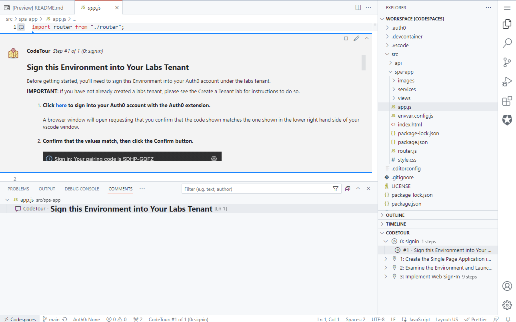Screen dimensions: 516x322
Task: Play step #1 Sign this Environment
Action: pos(398,250)
